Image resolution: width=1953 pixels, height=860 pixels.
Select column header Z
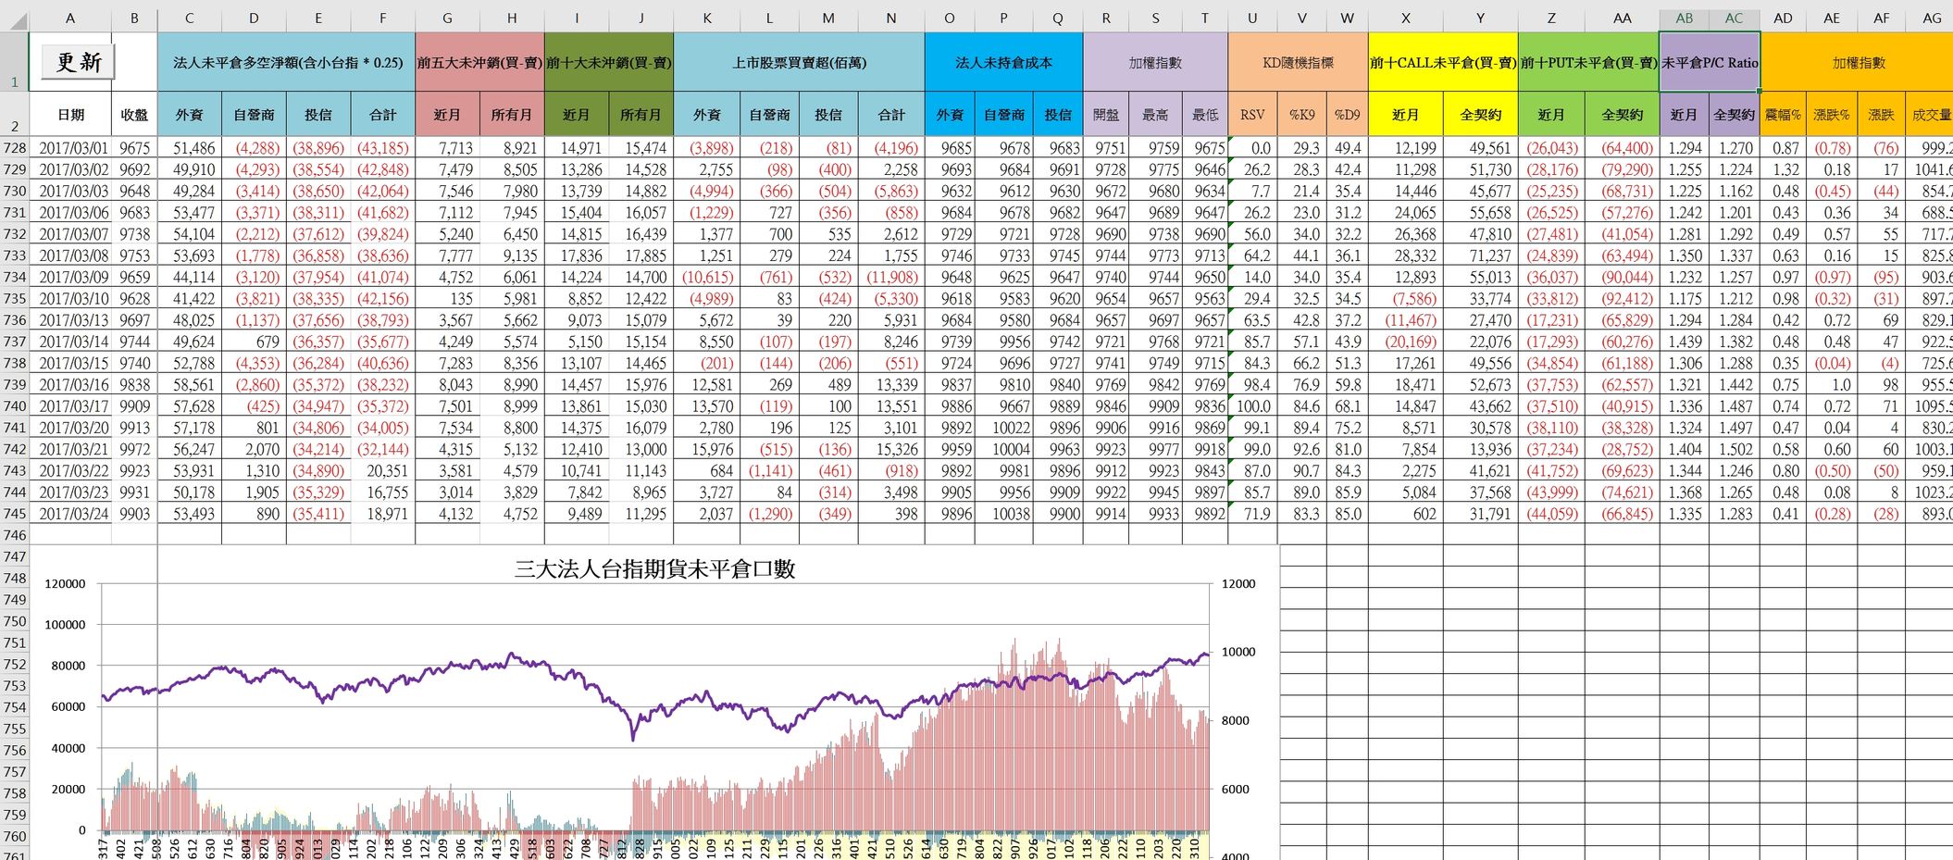[x=1551, y=18]
